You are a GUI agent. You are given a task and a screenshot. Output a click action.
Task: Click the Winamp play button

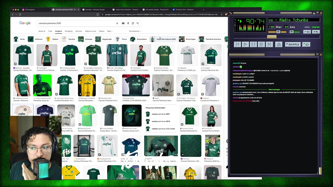(x=245, y=44)
